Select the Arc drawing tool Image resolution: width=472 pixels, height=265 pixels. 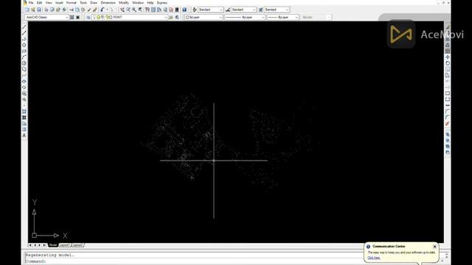click(24, 57)
